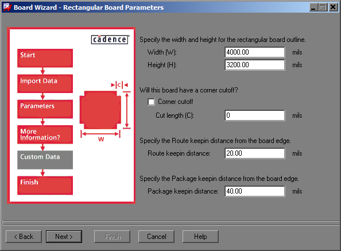
Task: Click the Cadence logo
Action: [110, 40]
